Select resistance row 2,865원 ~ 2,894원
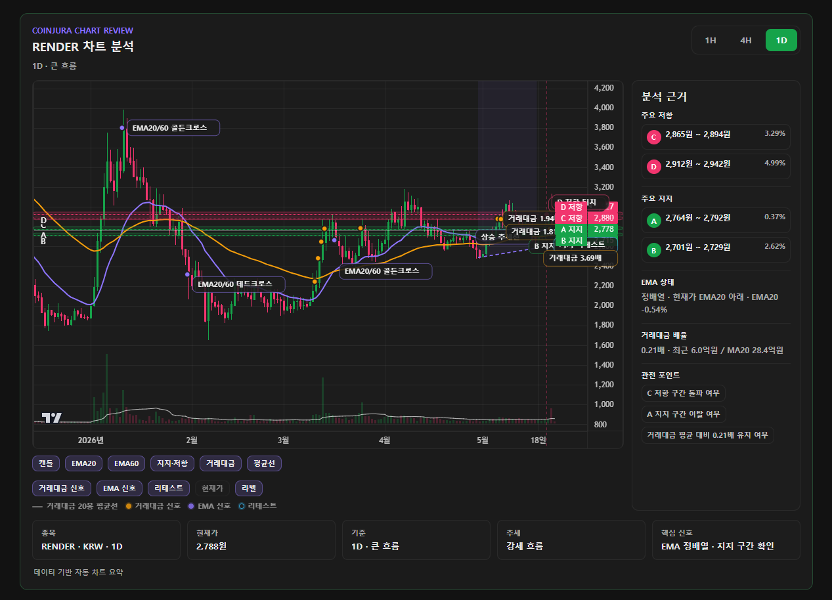This screenshot has height=600, width=832. pos(716,137)
